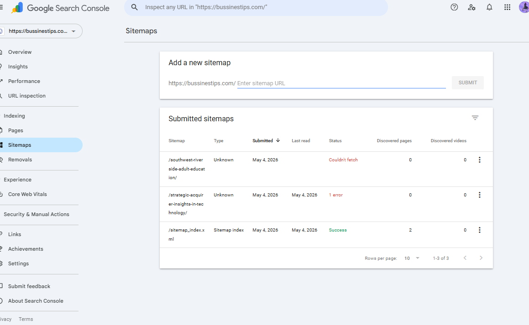The image size is (529, 325).
Task: Click the "Success" status
Action: [x=338, y=230]
